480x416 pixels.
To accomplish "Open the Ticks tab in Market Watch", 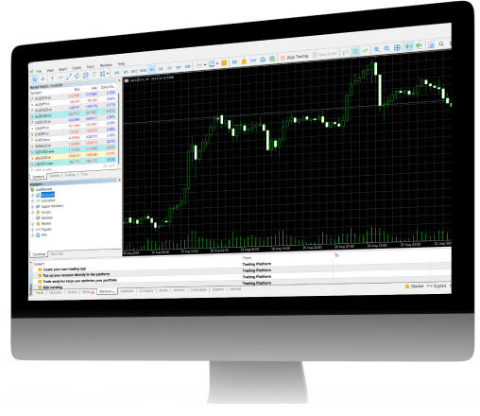I will (x=84, y=174).
